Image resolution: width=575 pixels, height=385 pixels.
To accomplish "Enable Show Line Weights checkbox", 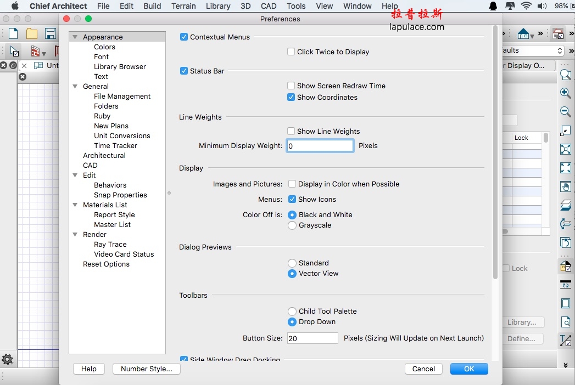I will 292,131.
